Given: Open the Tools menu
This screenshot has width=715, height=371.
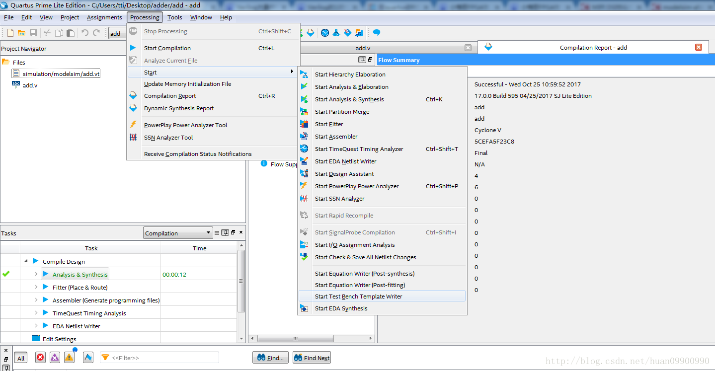Looking at the screenshot, I should [174, 17].
